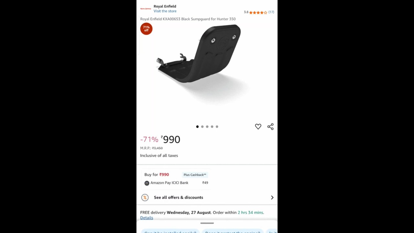Select the first image carousel dot
Screen dimensions: 414x233
click(197, 127)
